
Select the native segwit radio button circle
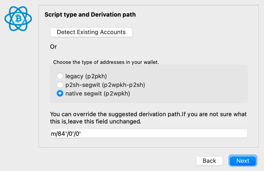[60, 93]
